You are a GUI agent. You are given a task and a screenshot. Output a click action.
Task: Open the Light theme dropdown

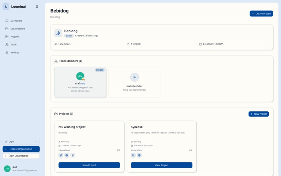21,142
